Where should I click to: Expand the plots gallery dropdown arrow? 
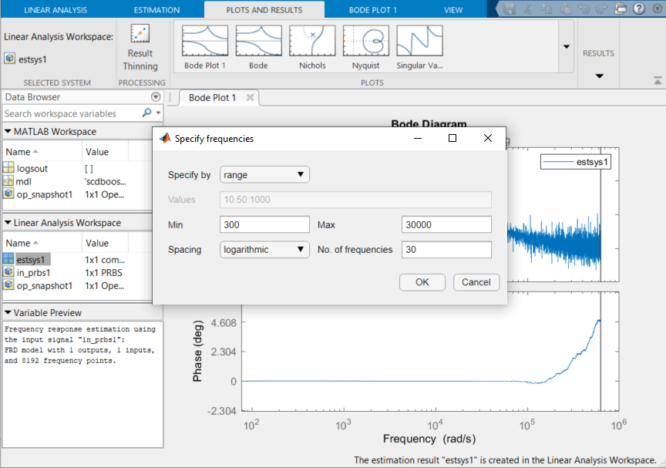tap(567, 47)
